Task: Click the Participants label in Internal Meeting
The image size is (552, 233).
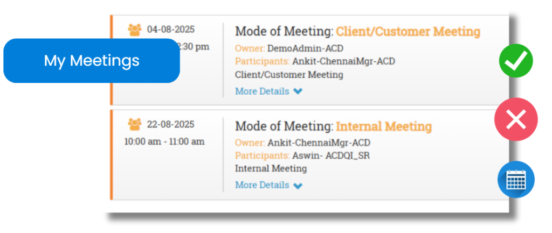Action: click(263, 156)
